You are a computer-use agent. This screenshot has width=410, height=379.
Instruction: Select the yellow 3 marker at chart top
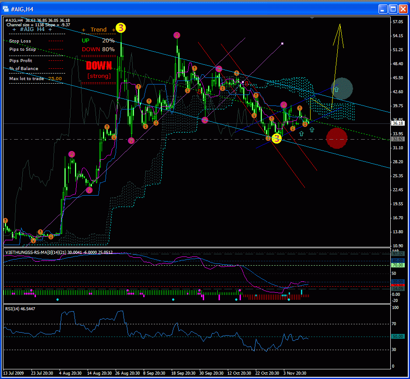(x=121, y=28)
